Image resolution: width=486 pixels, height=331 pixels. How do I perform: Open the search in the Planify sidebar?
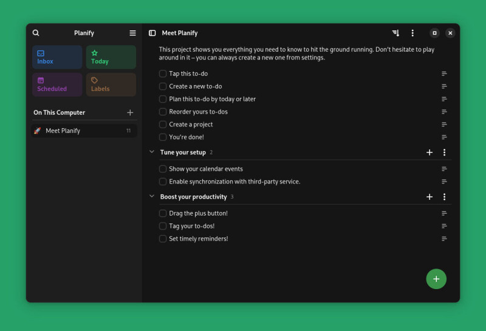pyautogui.click(x=36, y=33)
